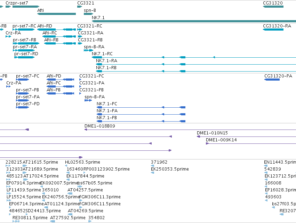This screenshot has height=223, width=296.
Task: Select the Afti-PC protein label
Action: pos(54,83)
